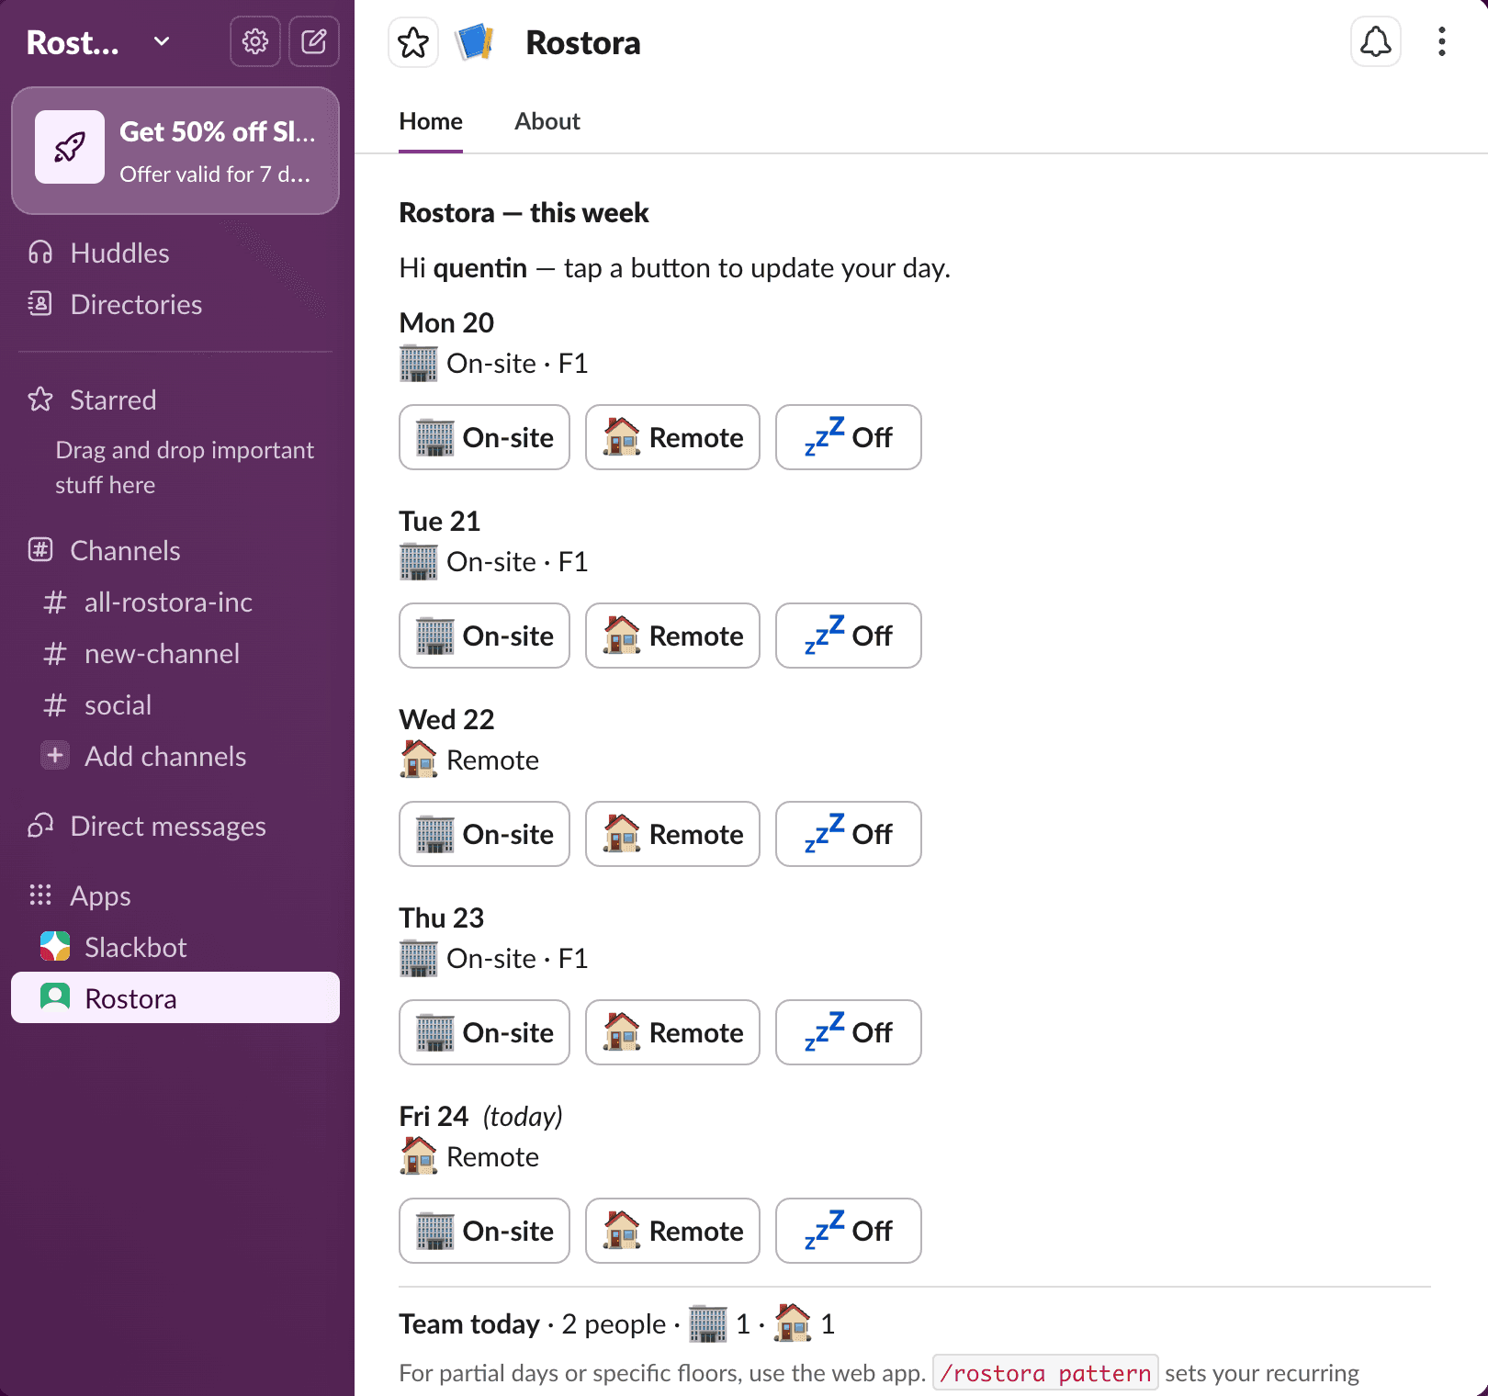The width and height of the screenshot is (1488, 1396).
Task: Click the Rostora title in the header
Action: [583, 42]
